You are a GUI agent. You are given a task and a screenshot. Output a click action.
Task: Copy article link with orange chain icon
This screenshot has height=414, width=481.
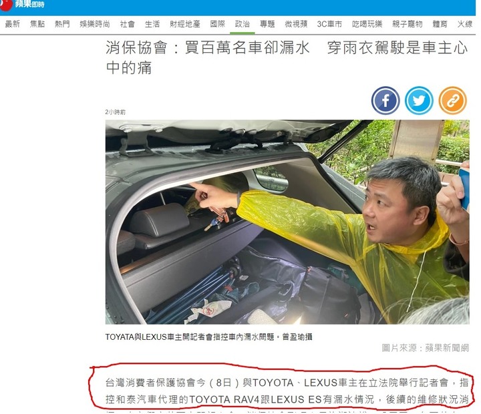click(x=452, y=101)
